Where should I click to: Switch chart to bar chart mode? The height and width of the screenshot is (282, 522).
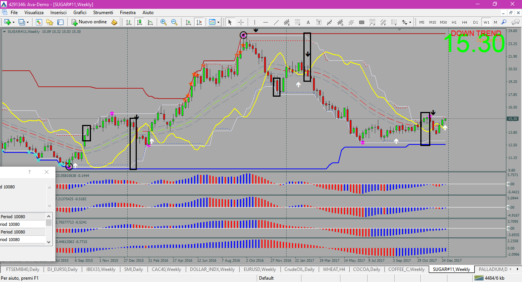click(x=129, y=22)
